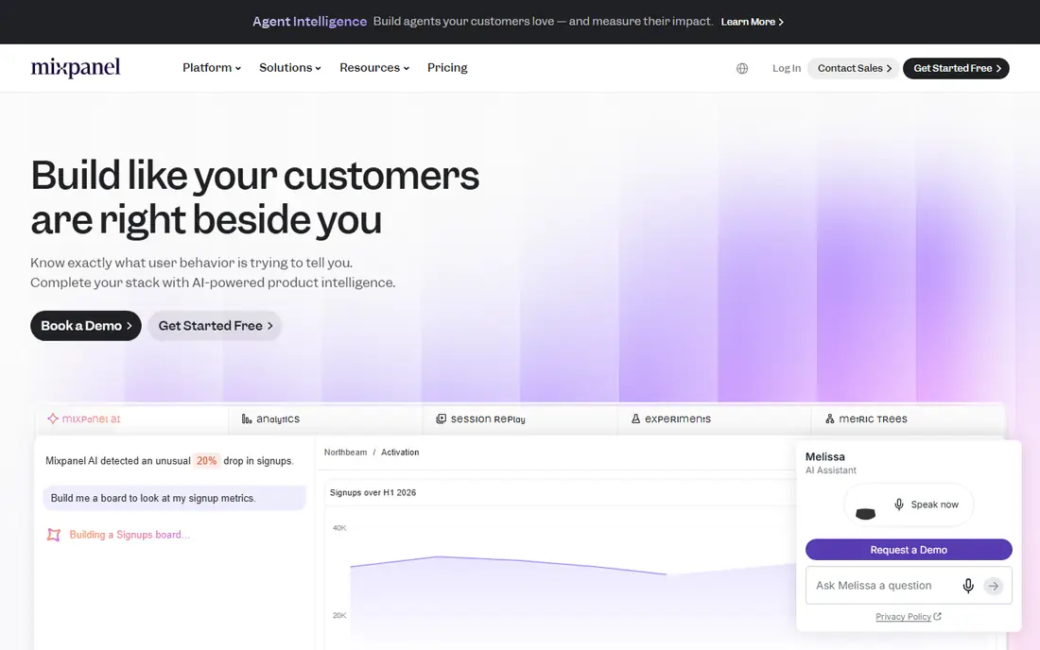The width and height of the screenshot is (1040, 650).
Task: Expand the Platform menu
Action: tap(212, 68)
